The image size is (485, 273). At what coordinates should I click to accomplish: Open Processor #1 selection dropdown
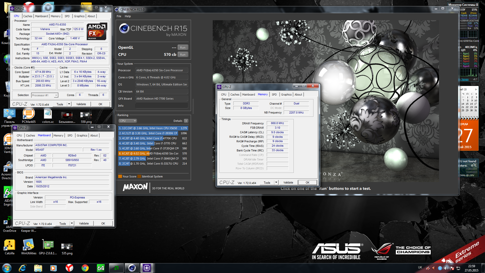coord(45,95)
